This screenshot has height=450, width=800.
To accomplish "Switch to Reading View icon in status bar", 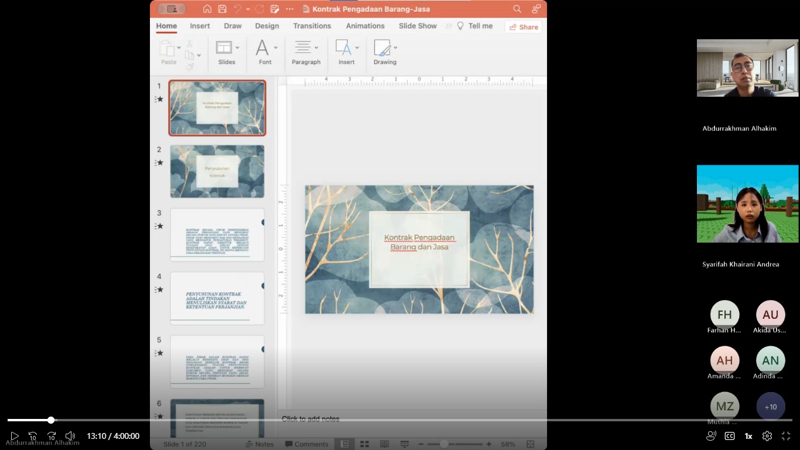I will tap(384, 444).
